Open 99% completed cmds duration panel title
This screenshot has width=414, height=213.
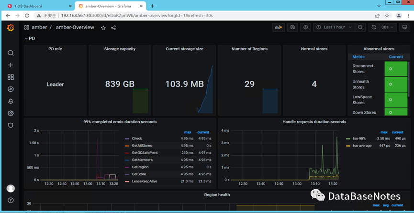tap(120, 122)
